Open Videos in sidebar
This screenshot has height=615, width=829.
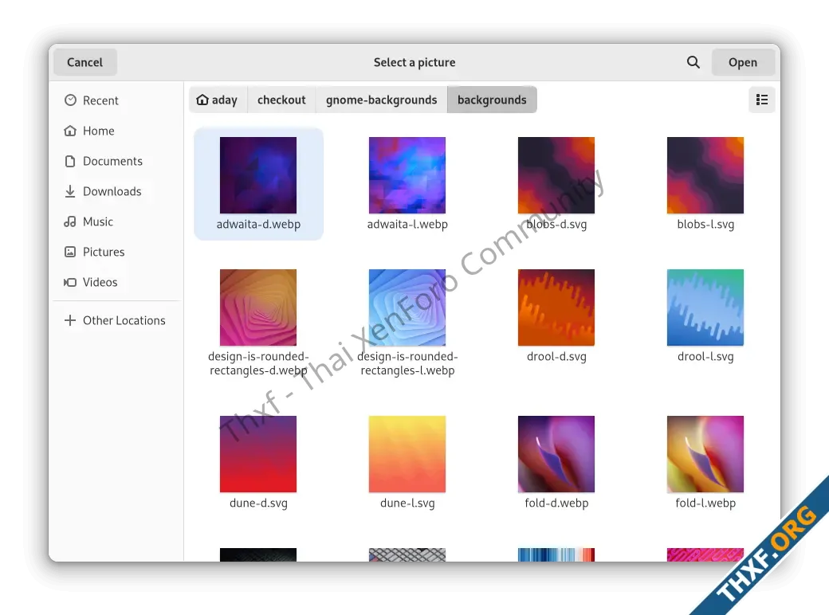point(116,282)
